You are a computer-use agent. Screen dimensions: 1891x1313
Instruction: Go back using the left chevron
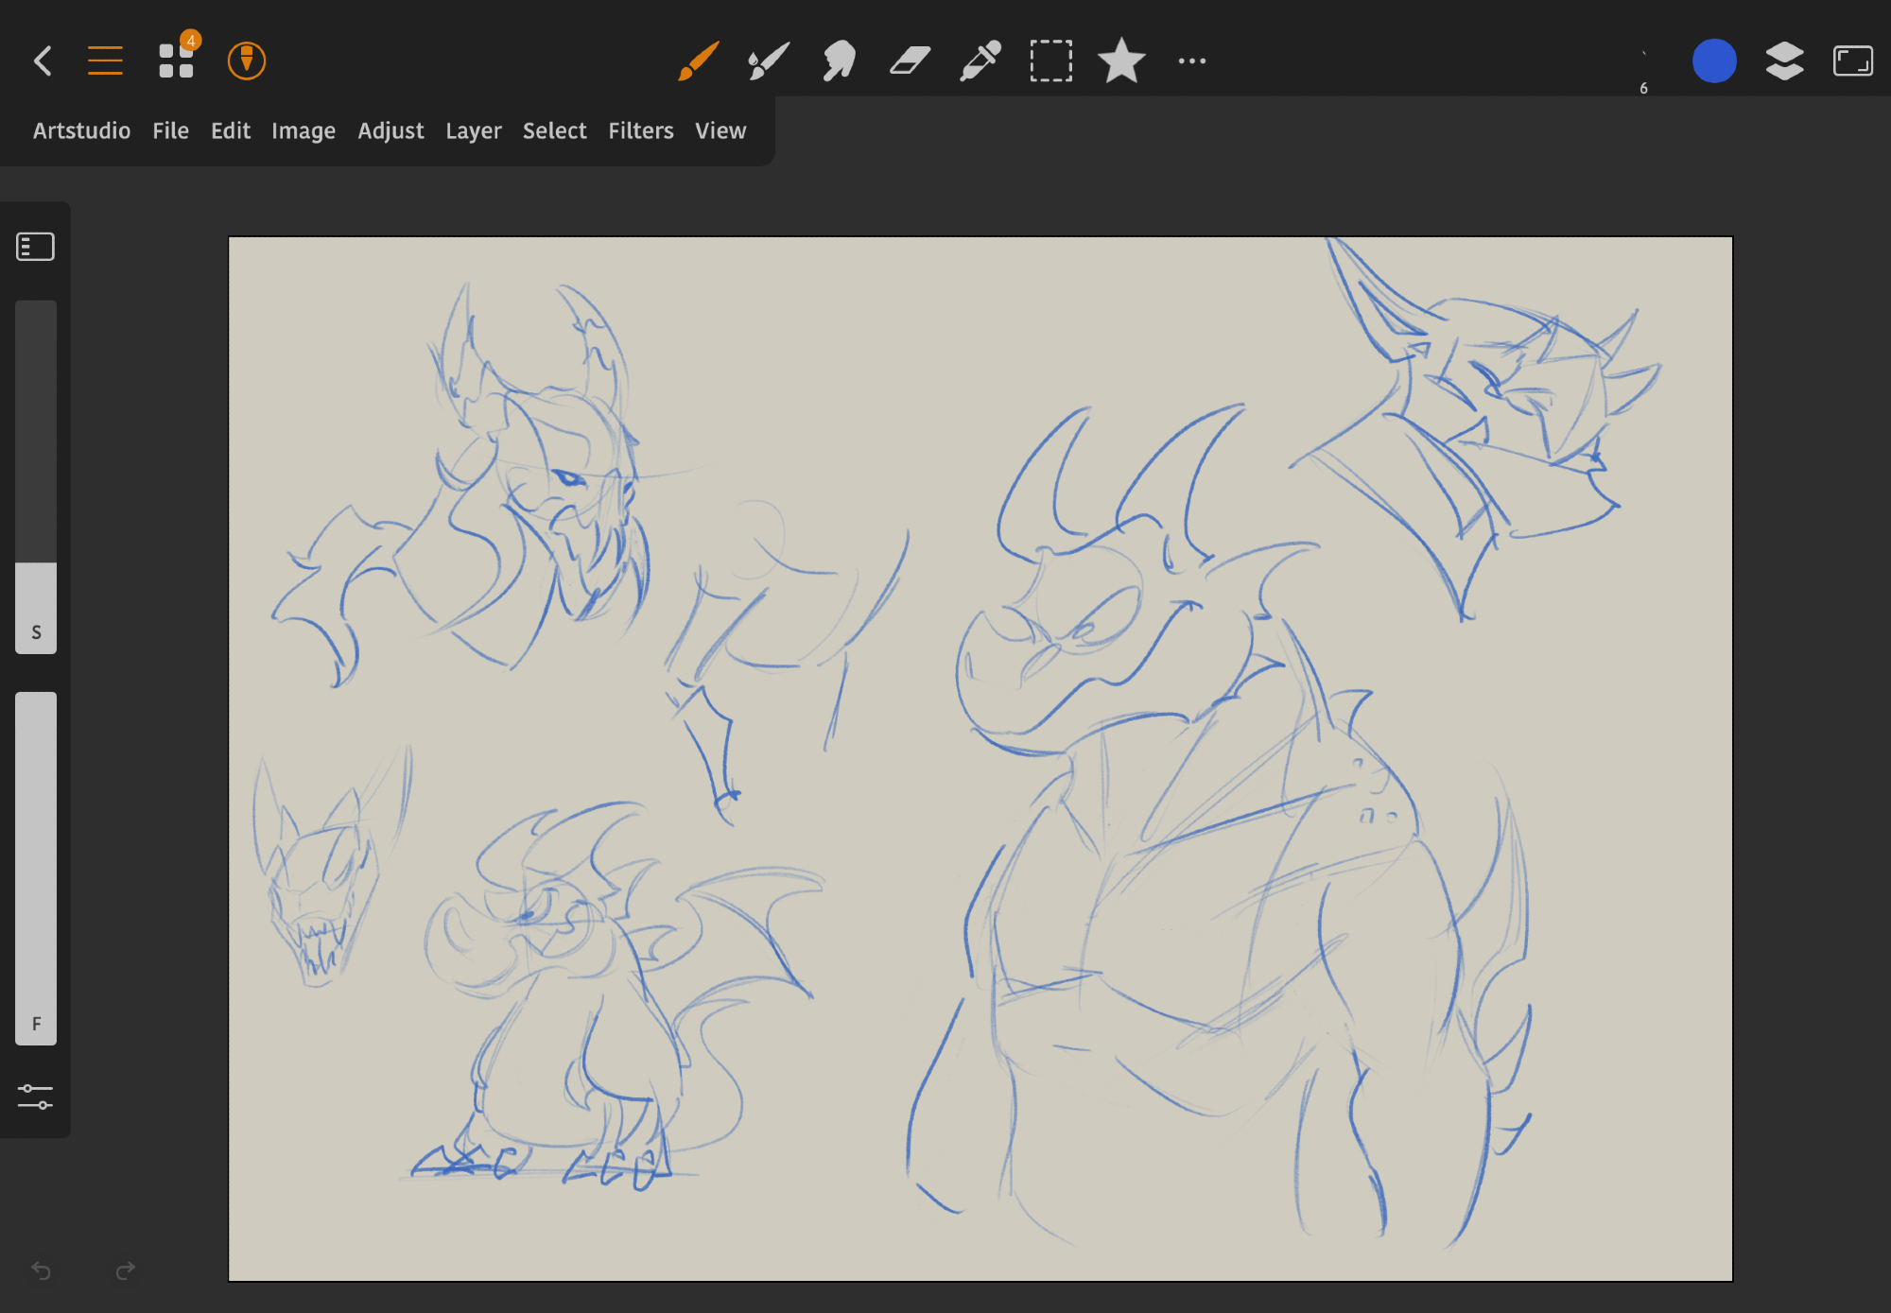click(x=43, y=61)
